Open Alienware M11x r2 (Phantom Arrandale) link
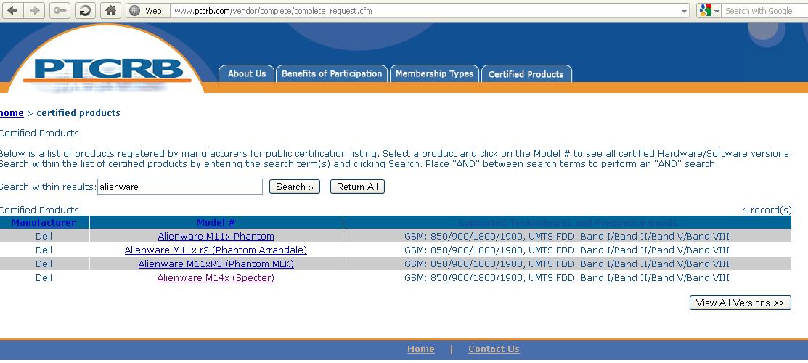The width and height of the screenshot is (808, 363). 216,250
